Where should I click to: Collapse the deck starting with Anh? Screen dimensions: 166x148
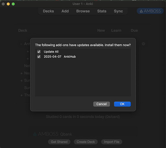(x=21, y=44)
